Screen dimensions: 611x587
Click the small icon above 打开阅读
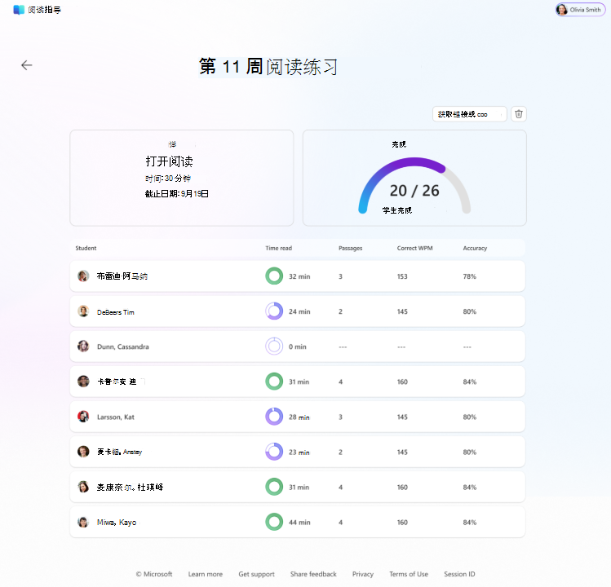[x=172, y=144]
